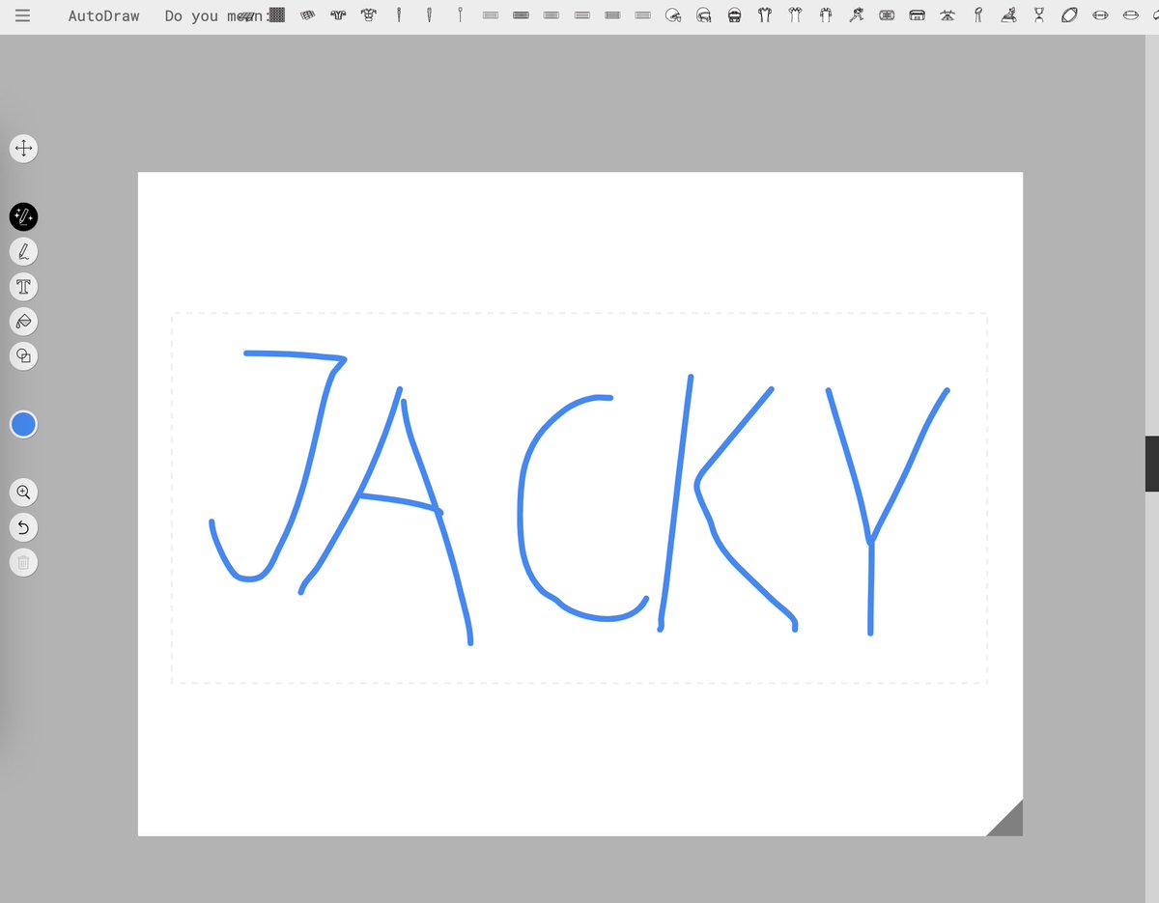1159x903 pixels.
Task: Click the vertical scrollbar thumb
Action: 1152,464
